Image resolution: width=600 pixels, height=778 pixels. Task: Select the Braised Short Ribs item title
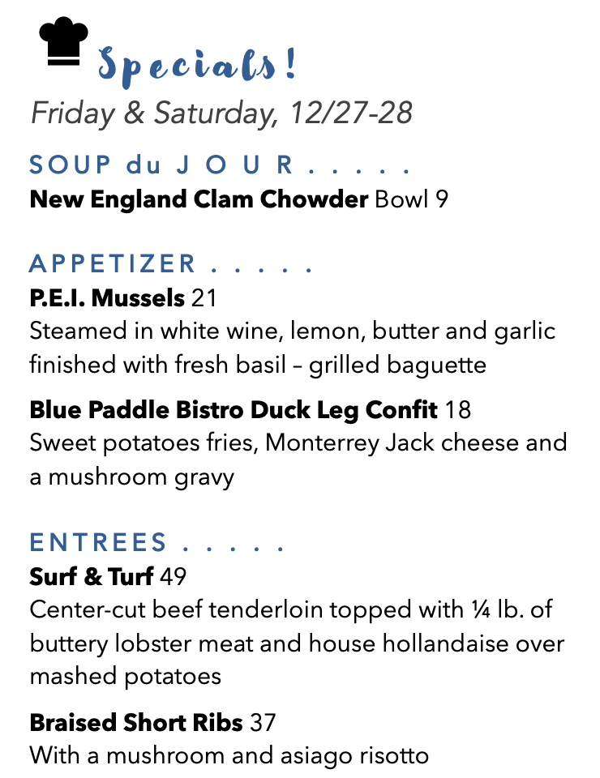[136, 722]
